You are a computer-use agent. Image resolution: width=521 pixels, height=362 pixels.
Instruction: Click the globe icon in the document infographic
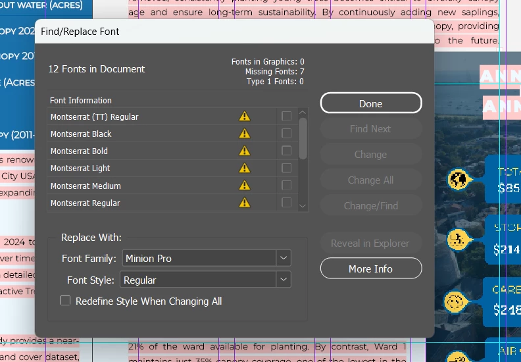pyautogui.click(x=459, y=179)
